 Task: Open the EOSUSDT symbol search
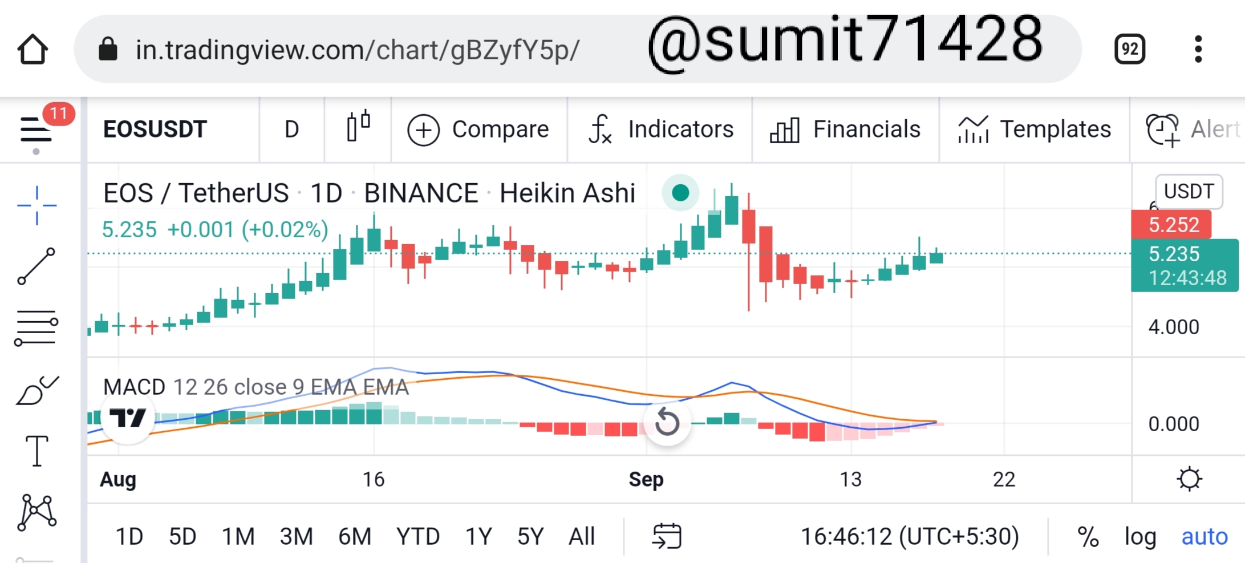(155, 129)
